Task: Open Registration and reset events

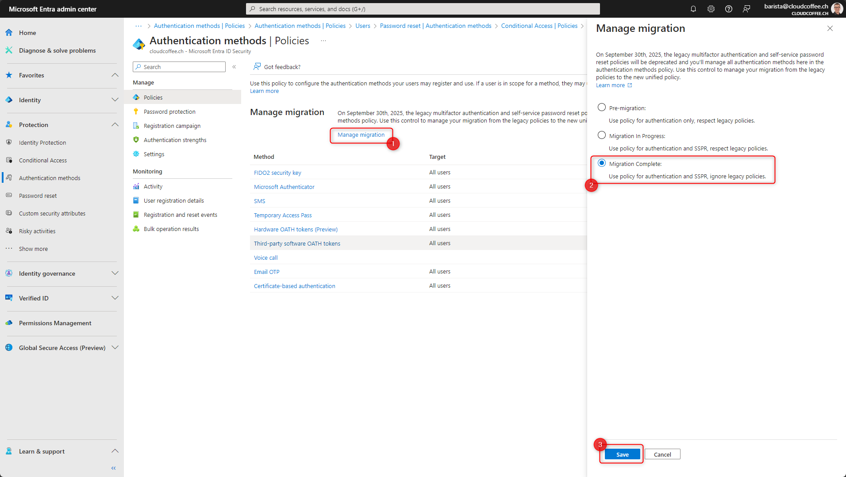Action: tap(181, 215)
